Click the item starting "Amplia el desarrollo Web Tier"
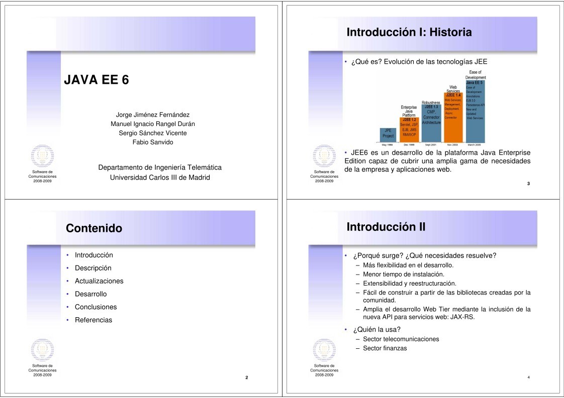 [447, 313]
